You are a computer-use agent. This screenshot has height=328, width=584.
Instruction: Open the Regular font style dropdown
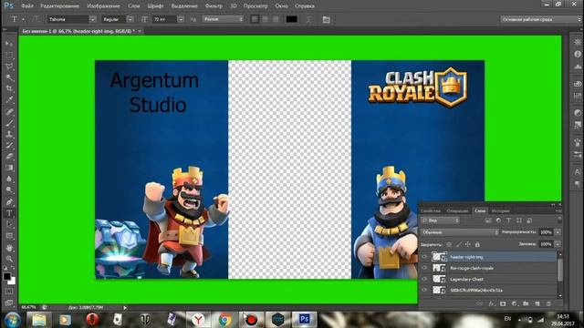pyautogui.click(x=130, y=19)
